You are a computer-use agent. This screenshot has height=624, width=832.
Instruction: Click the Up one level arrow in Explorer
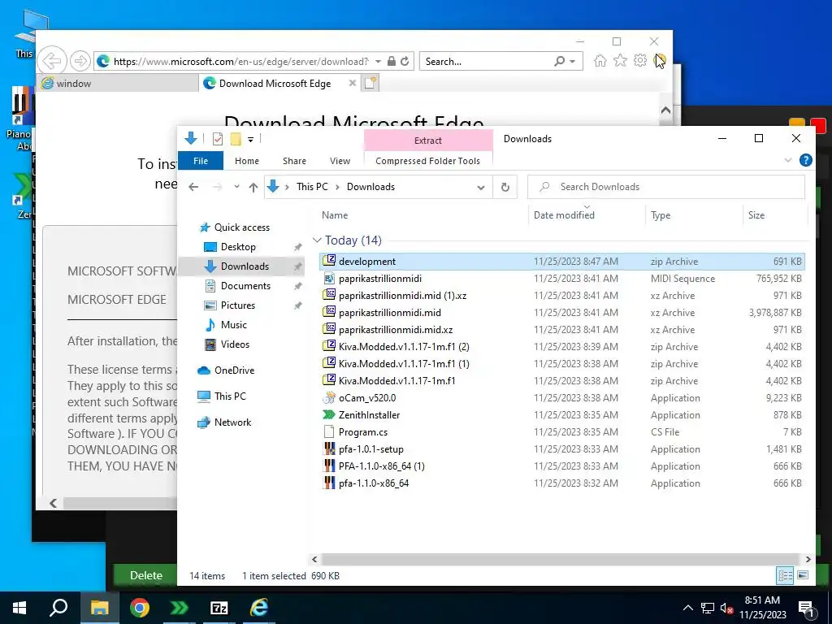(x=253, y=187)
